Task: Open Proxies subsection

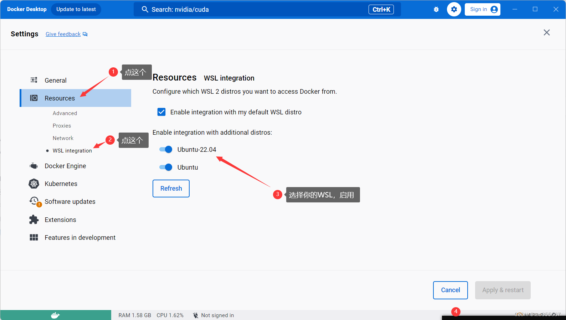Action: tap(62, 126)
